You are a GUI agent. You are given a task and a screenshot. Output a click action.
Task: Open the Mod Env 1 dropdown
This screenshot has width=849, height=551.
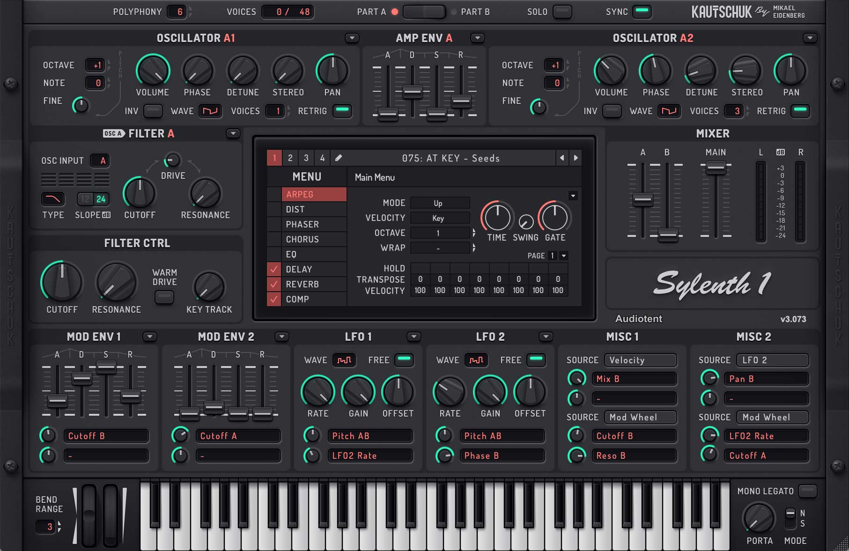[x=149, y=337]
